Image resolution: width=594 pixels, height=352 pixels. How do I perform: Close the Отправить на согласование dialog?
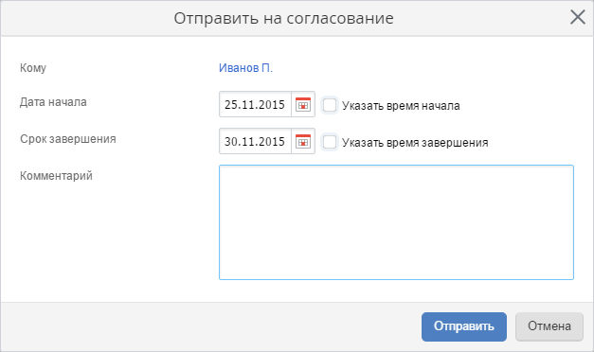pos(578,17)
